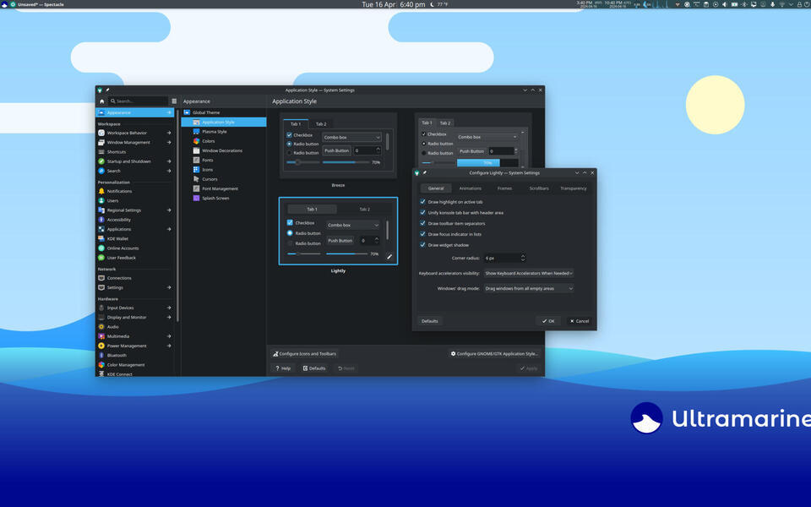Toggle Draw widget shadow checkbox

pyautogui.click(x=445, y=245)
